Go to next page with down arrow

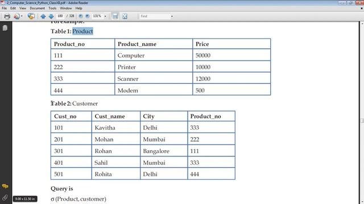[x=51, y=16]
